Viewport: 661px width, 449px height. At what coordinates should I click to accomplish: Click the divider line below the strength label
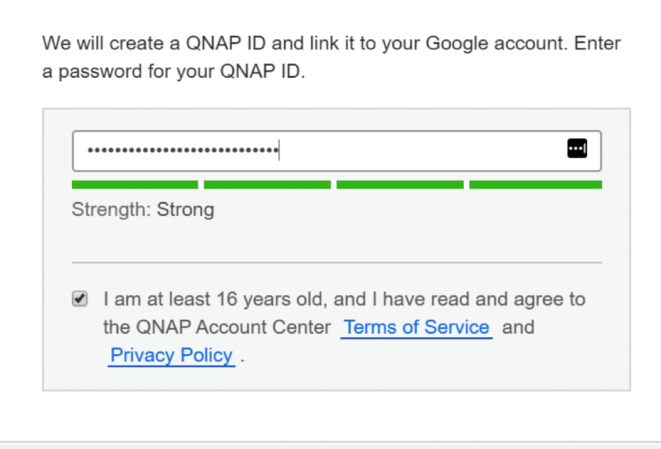(x=337, y=262)
